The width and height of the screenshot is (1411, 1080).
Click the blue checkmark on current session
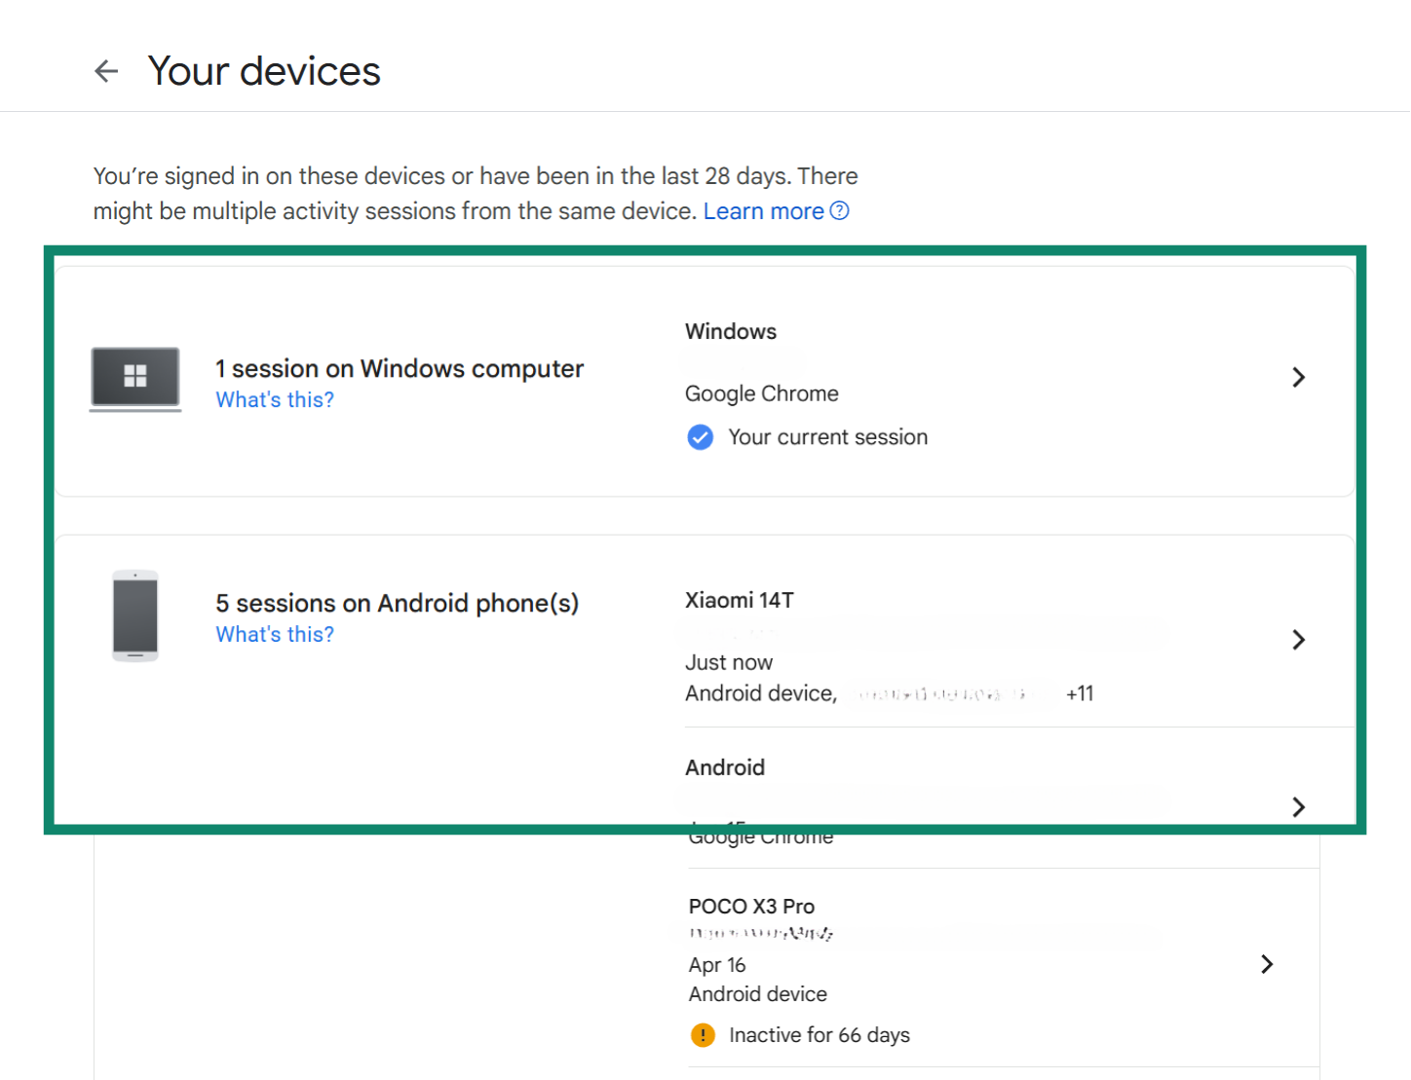(700, 437)
